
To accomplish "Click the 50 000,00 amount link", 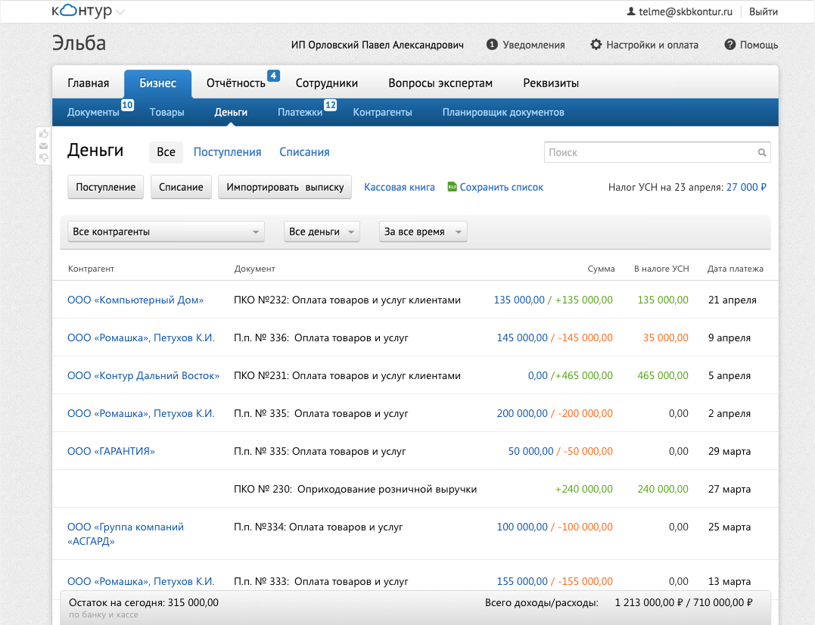I will click(x=530, y=451).
